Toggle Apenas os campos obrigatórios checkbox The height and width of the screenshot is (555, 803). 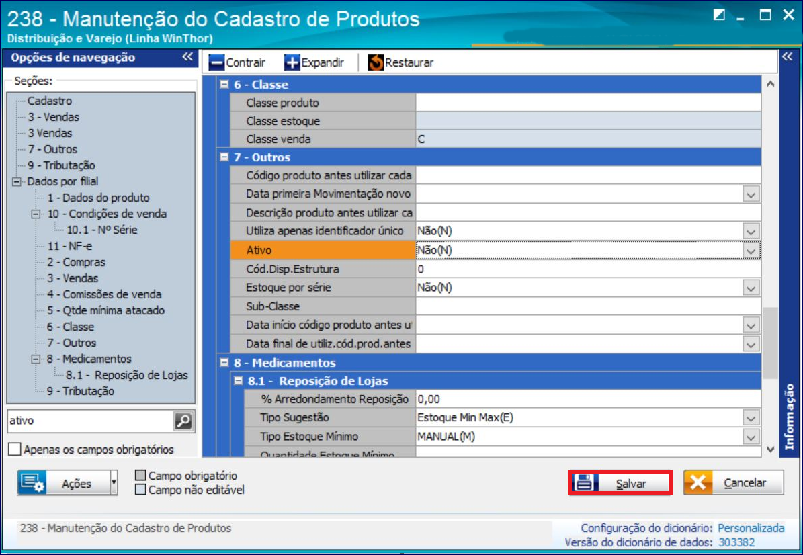15,450
